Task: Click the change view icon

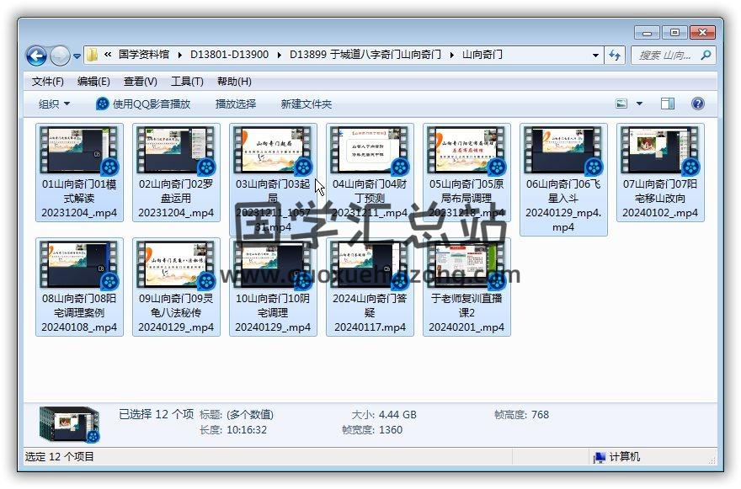Action: [x=621, y=104]
